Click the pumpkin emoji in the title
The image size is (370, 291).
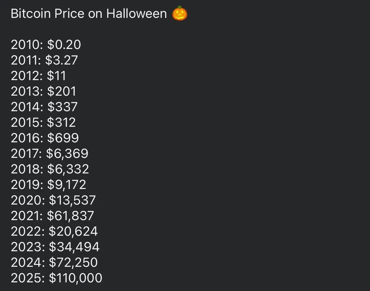tap(179, 14)
